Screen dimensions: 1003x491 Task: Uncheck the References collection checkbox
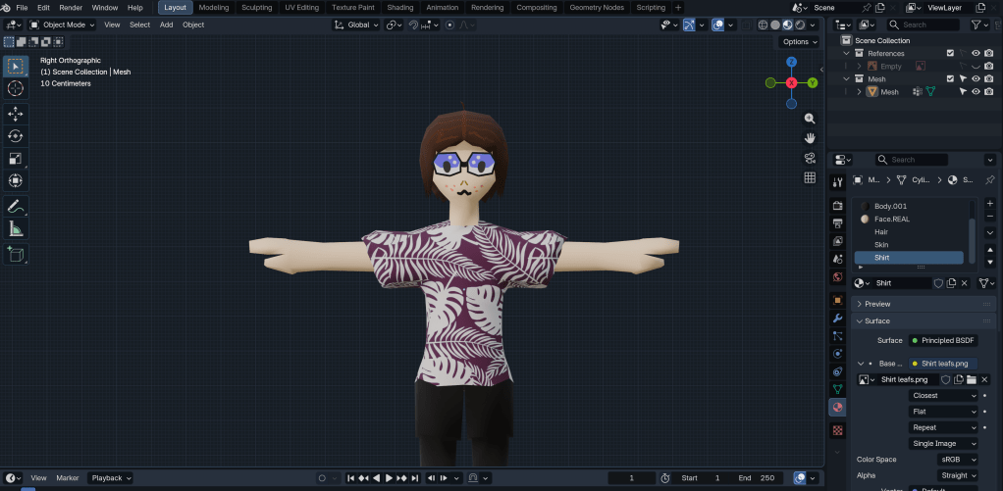tap(949, 53)
